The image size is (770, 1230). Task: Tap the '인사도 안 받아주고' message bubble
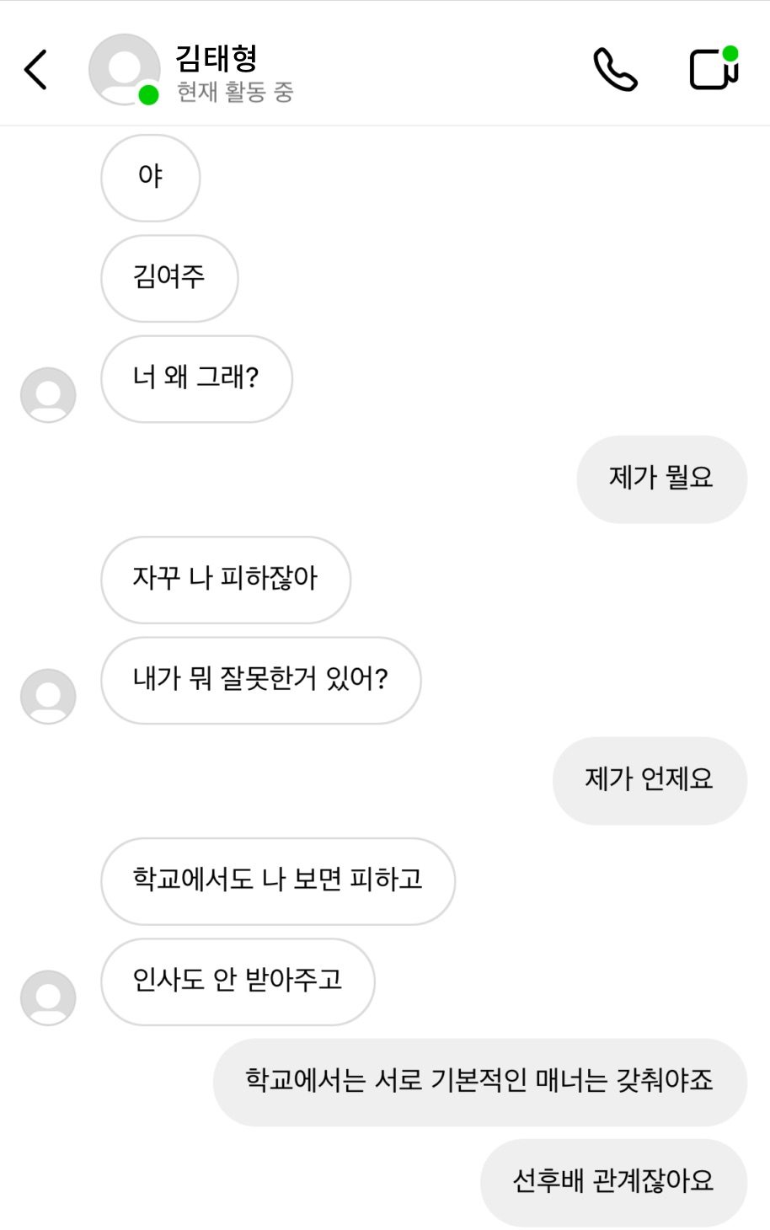point(238,981)
